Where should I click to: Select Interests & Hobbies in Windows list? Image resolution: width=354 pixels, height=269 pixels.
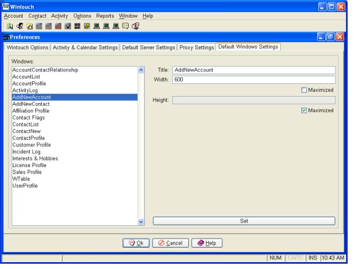click(x=74, y=159)
